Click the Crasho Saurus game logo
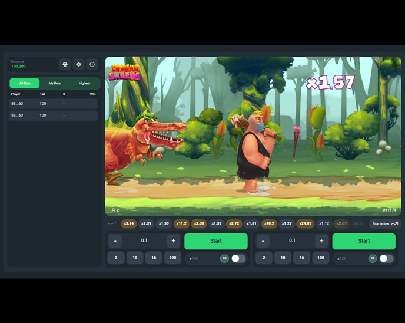Image resolution: width=405 pixels, height=323 pixels. pos(125,72)
